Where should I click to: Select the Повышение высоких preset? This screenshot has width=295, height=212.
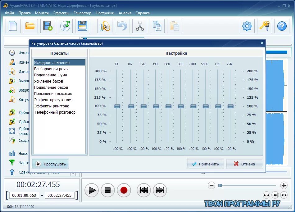pos(59,93)
